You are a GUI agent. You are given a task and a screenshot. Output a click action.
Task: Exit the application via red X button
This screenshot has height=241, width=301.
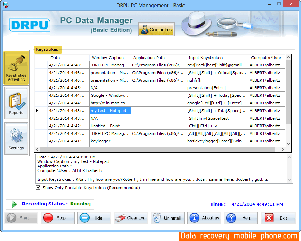pos(278,218)
